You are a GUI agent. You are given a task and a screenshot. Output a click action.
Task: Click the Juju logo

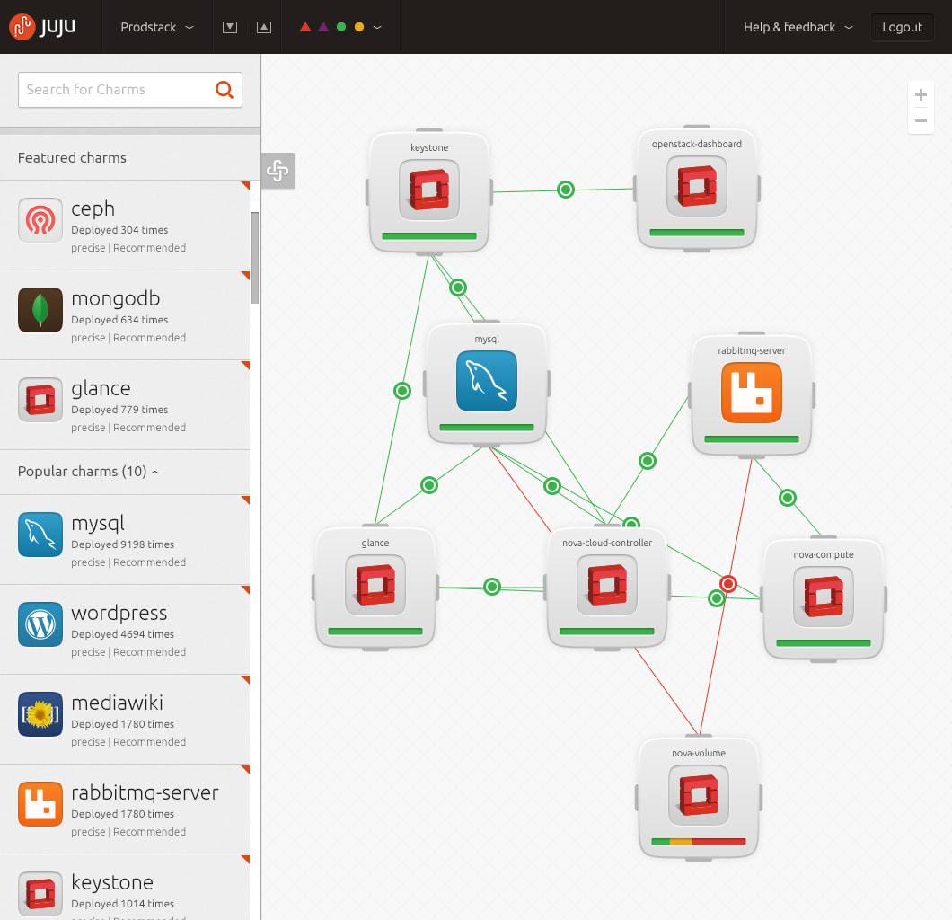coord(42,27)
